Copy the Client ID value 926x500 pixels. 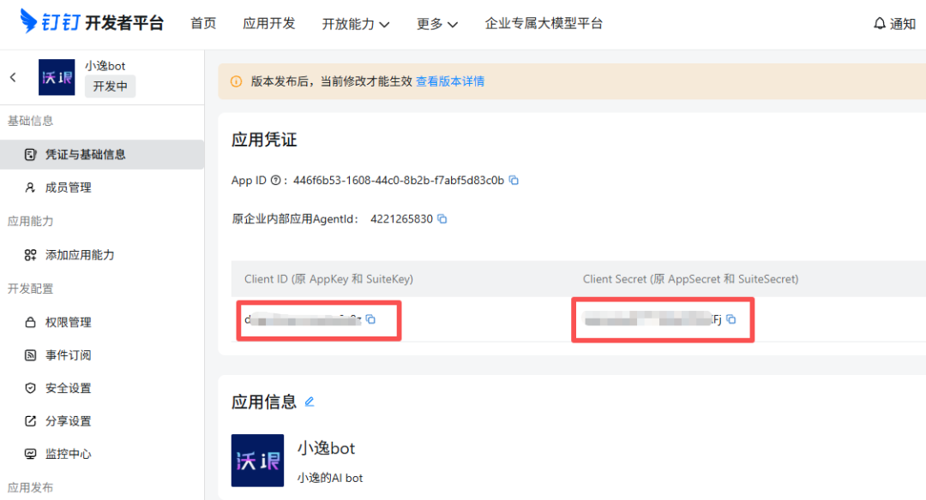click(x=371, y=319)
